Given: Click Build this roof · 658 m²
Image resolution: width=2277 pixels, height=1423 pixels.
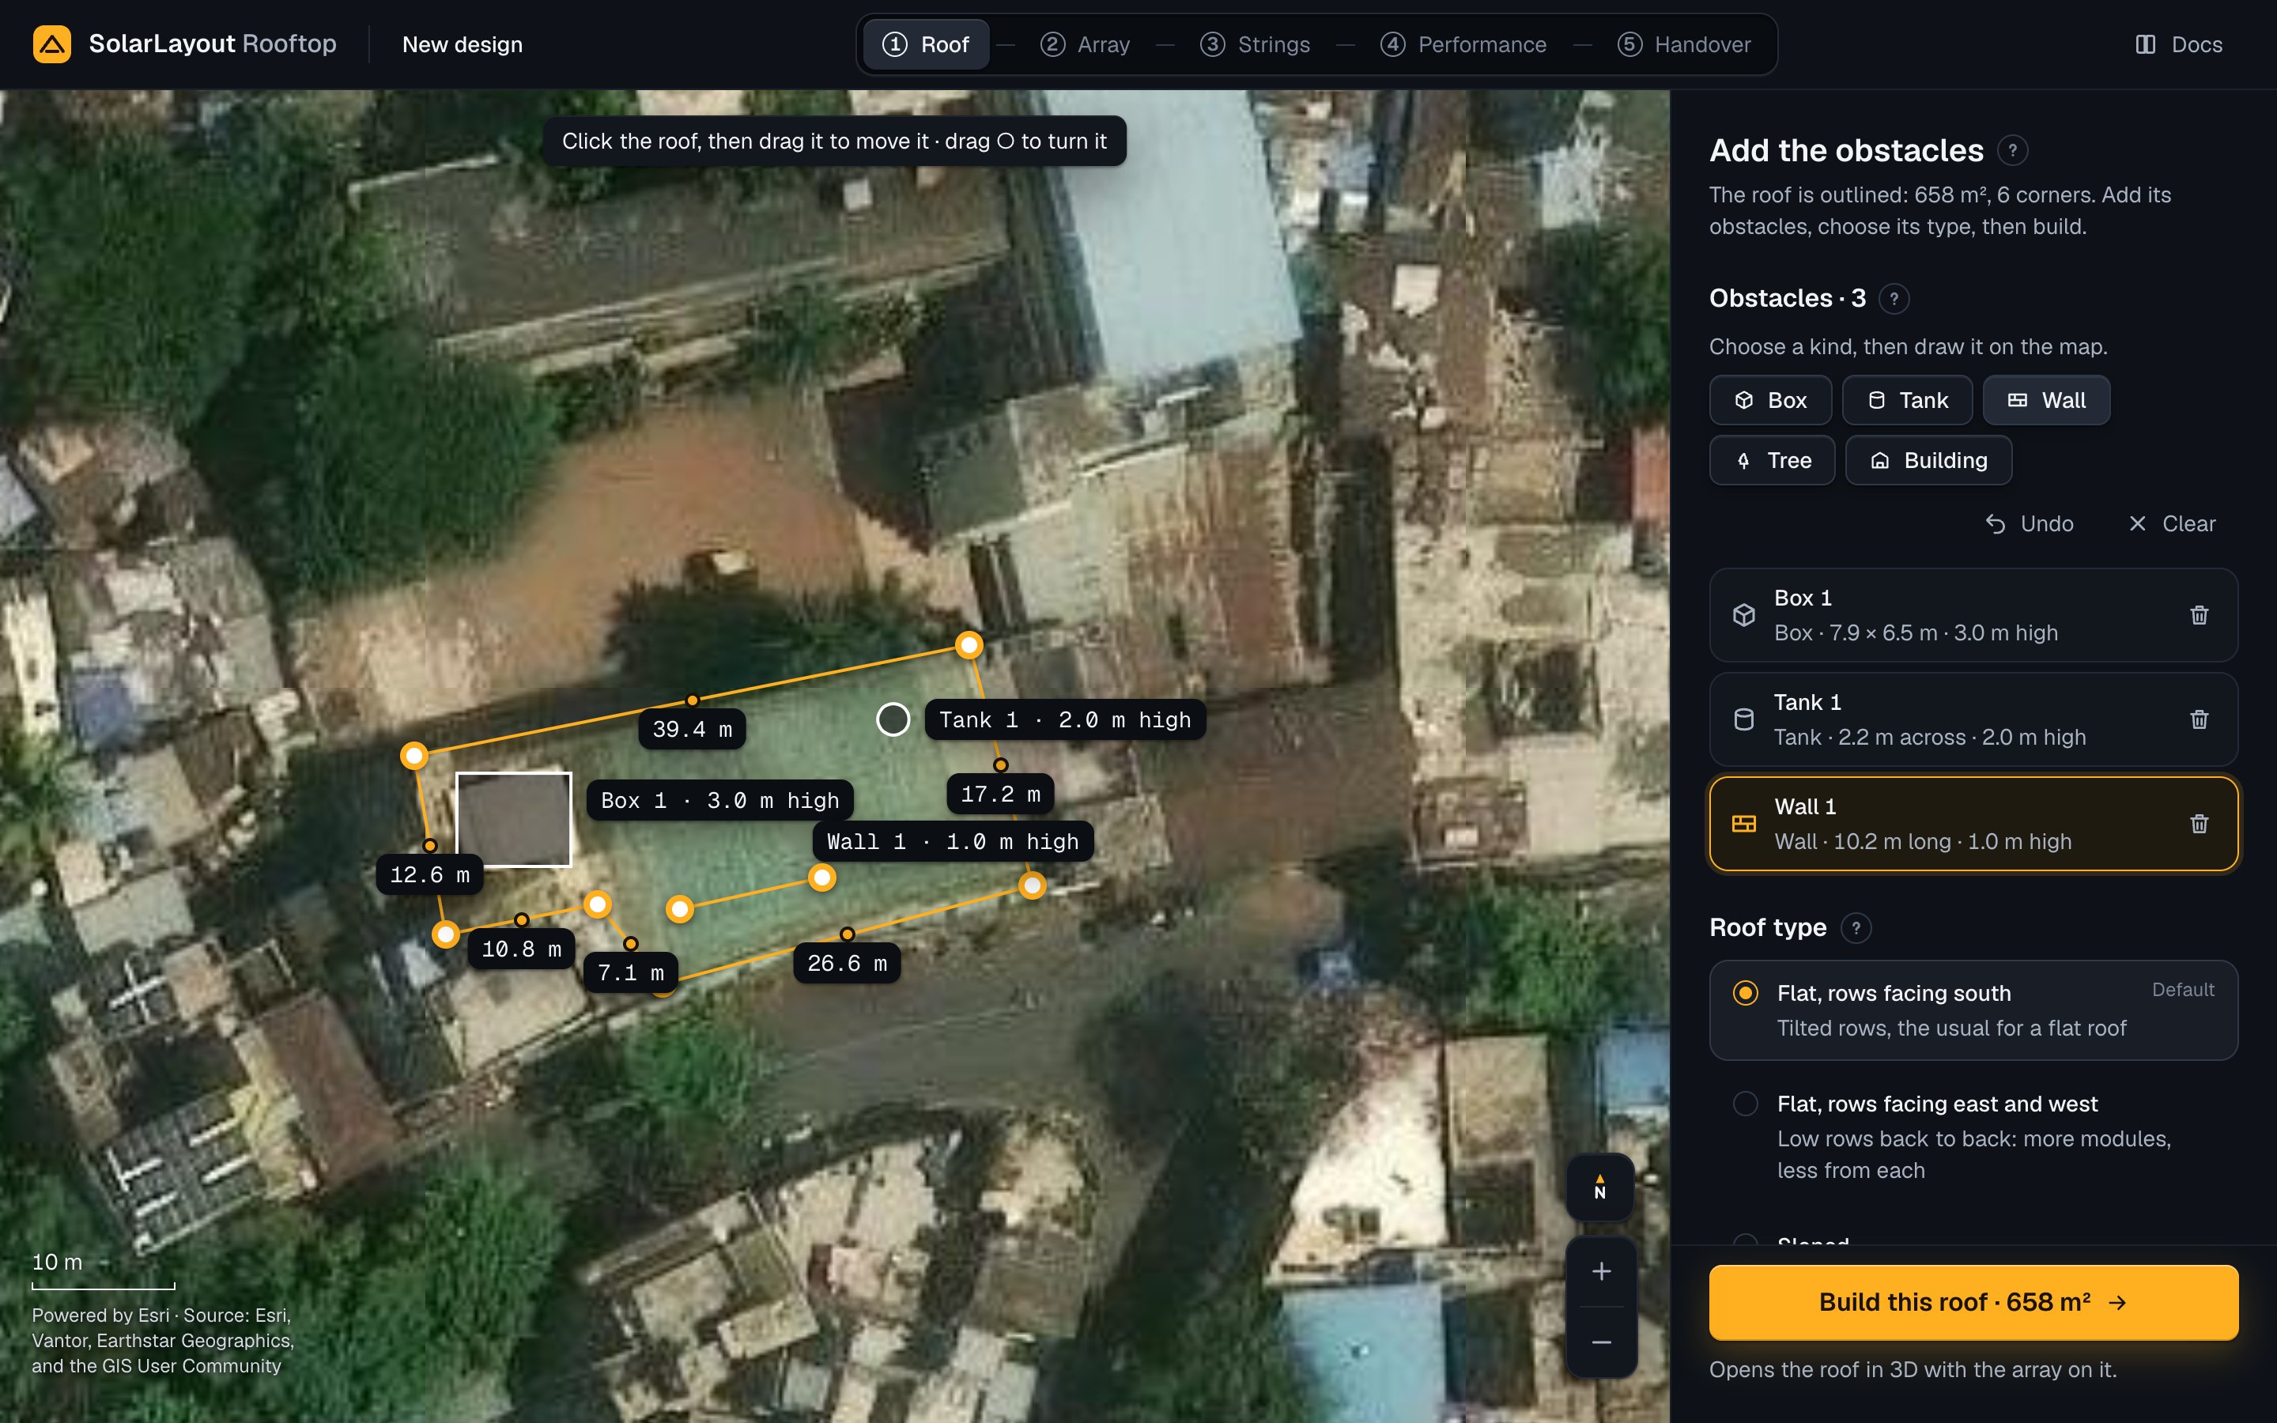Looking at the screenshot, I should click(x=1973, y=1301).
